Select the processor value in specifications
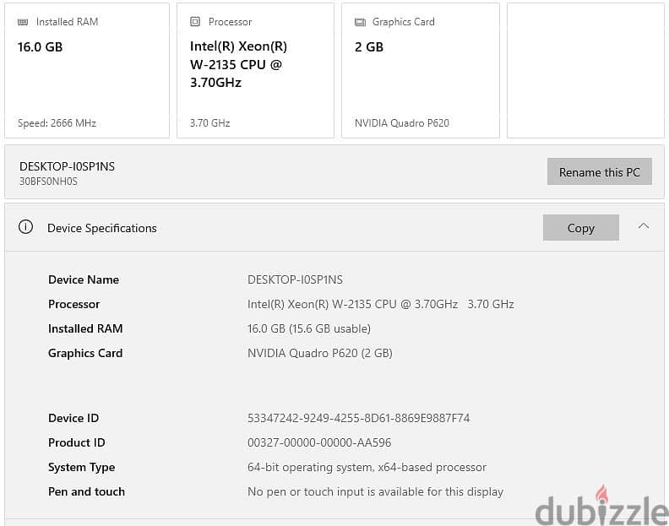The width and height of the screenshot is (669, 526). coord(381,304)
